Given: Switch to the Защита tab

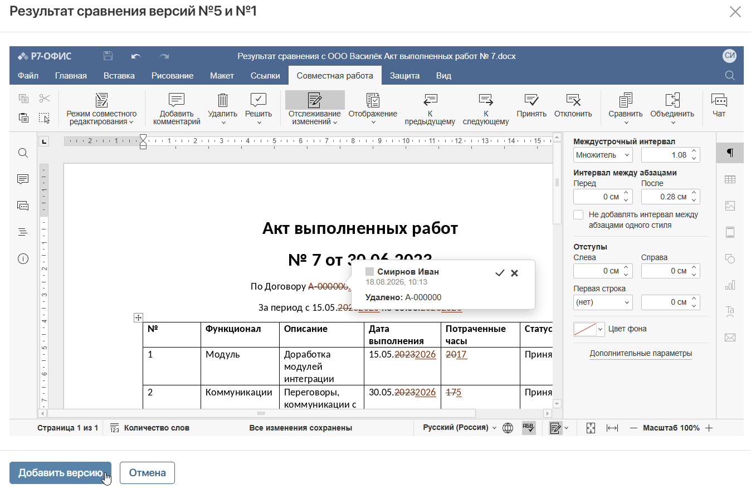Looking at the screenshot, I should (404, 76).
